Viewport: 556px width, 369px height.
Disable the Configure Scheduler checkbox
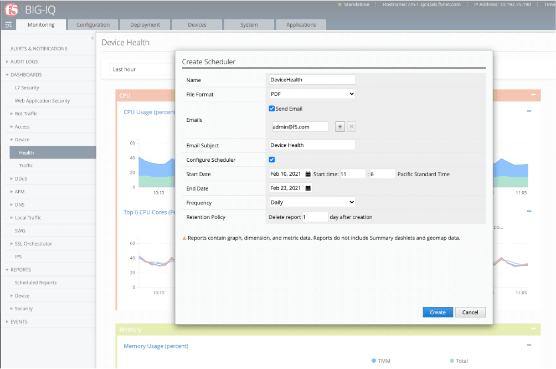(x=272, y=160)
